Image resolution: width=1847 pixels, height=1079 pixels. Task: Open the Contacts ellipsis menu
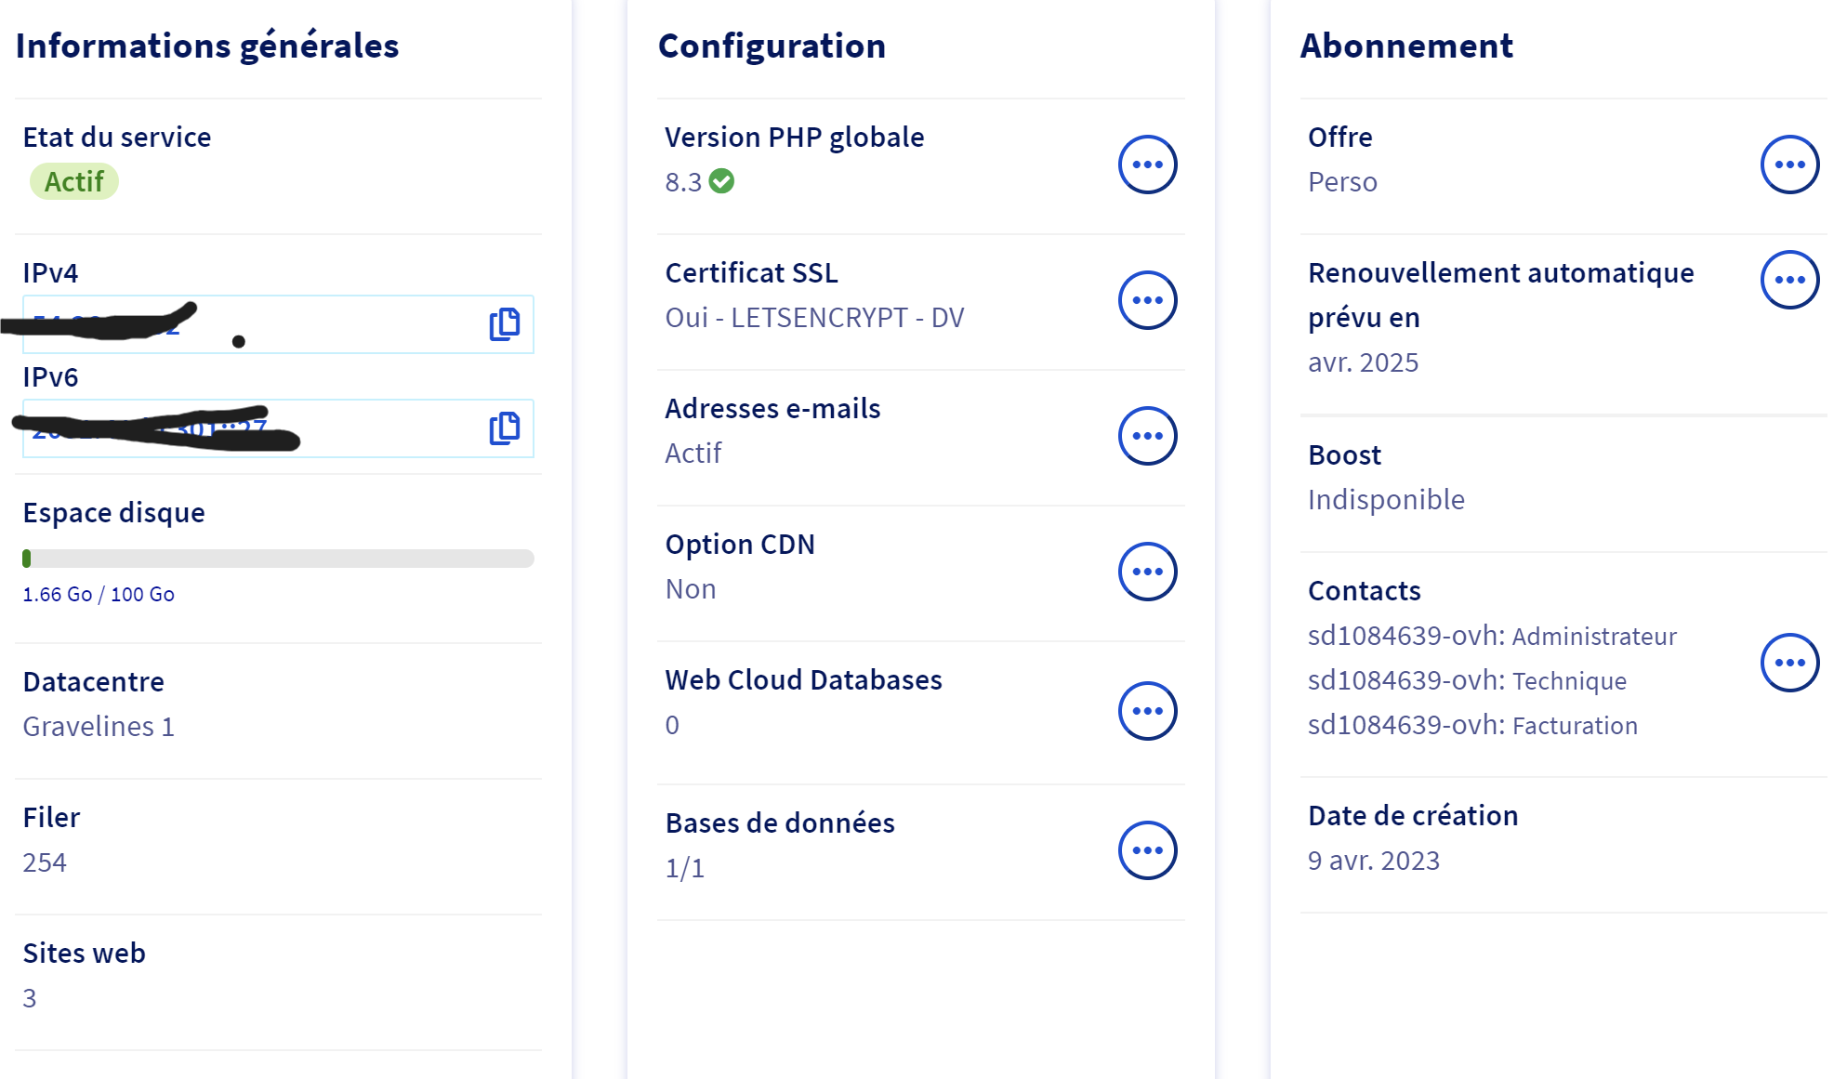[1789, 663]
